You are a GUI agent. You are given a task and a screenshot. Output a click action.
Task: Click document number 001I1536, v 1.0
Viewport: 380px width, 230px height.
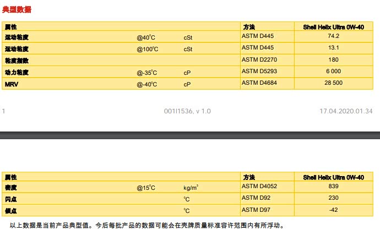[x=187, y=111]
